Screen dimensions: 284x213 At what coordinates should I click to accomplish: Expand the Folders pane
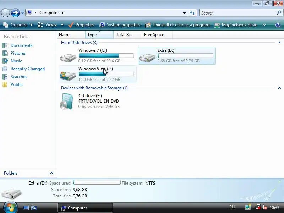click(51, 173)
